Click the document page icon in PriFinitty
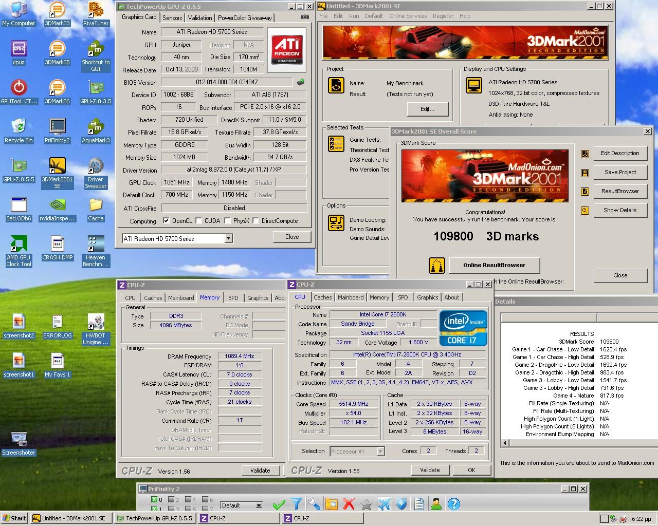Image resolution: width=658 pixels, height=526 pixels. coord(419,504)
